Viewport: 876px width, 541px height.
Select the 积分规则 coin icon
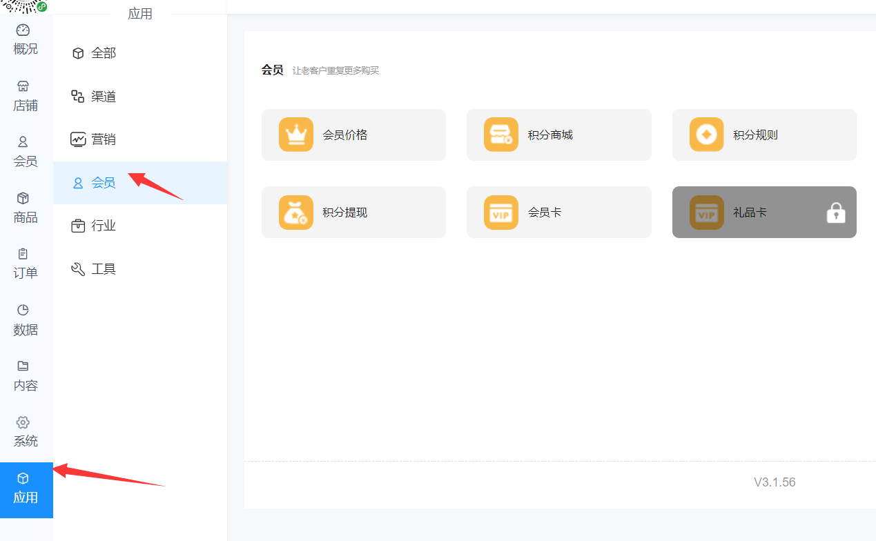point(706,135)
